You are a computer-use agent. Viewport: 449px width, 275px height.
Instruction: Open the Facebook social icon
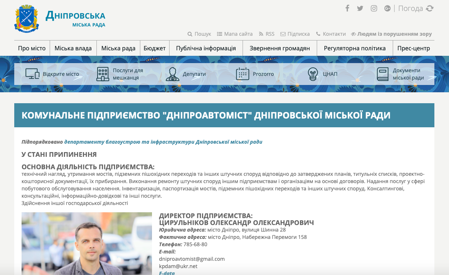347,8
